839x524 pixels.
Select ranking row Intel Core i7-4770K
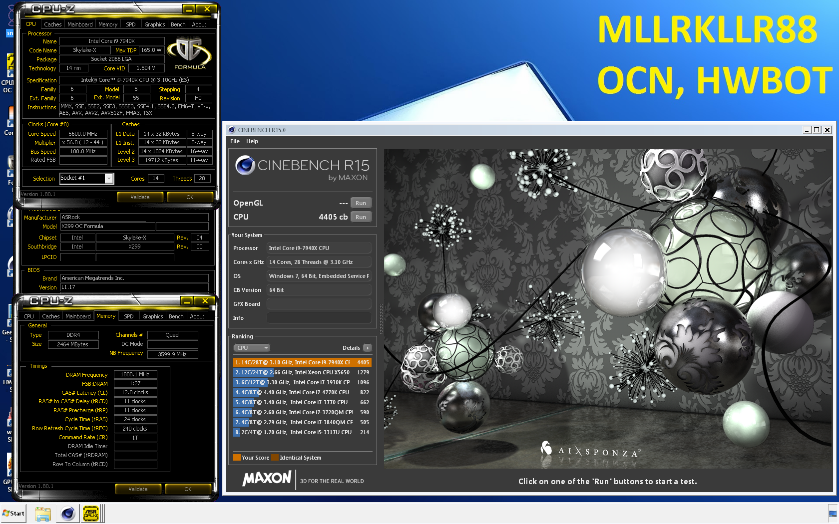pos(302,392)
